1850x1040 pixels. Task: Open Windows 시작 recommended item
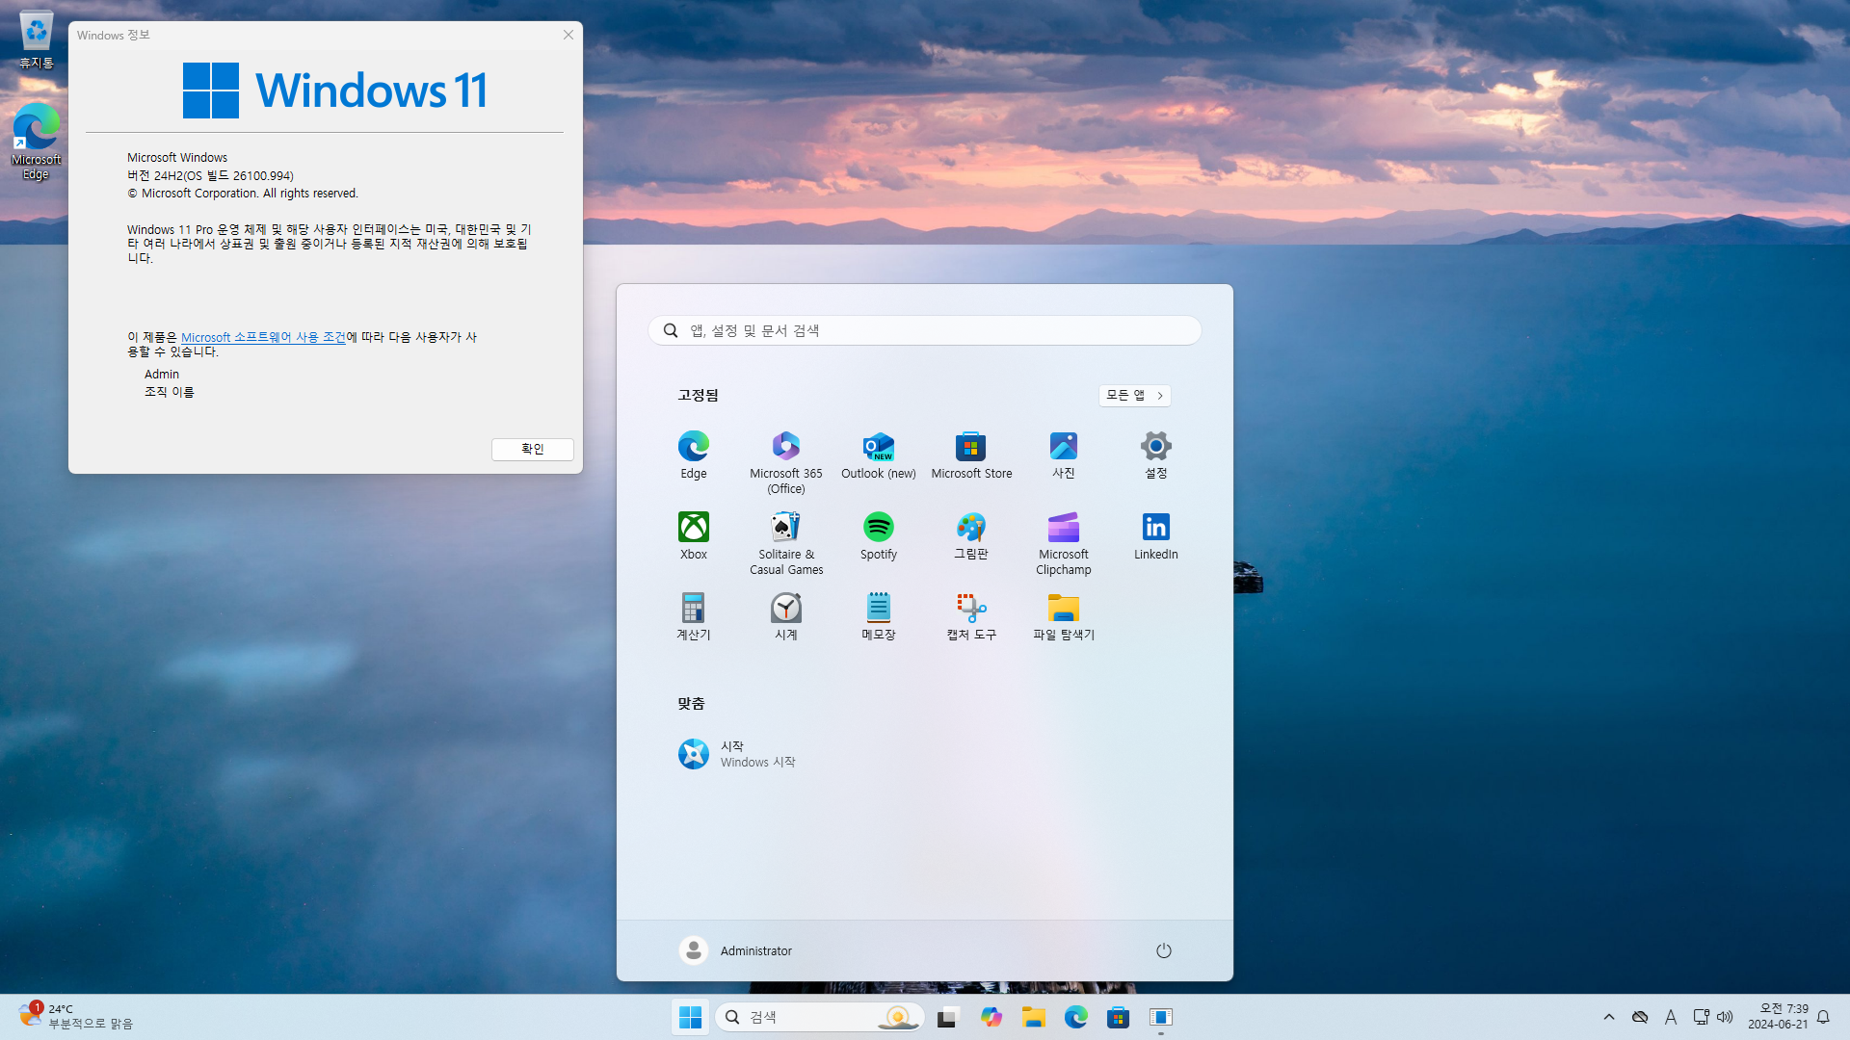coord(737,754)
